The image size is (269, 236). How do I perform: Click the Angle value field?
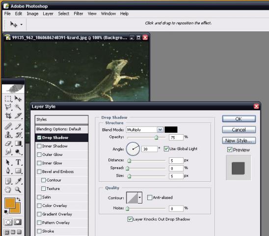[149, 149]
